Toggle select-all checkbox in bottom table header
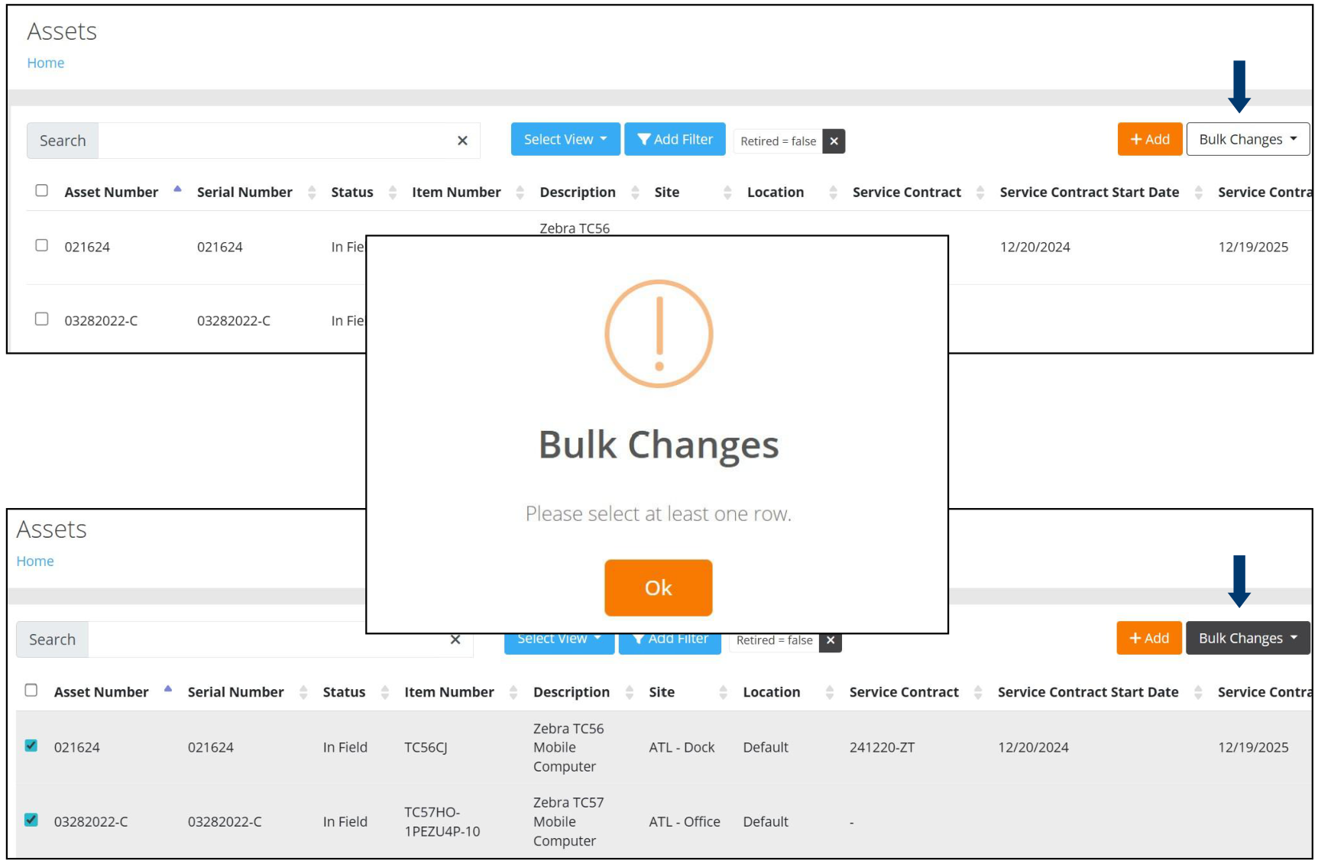The width and height of the screenshot is (1318, 864). pos(31,690)
